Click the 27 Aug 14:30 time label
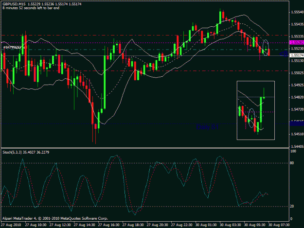 click(84, 225)
